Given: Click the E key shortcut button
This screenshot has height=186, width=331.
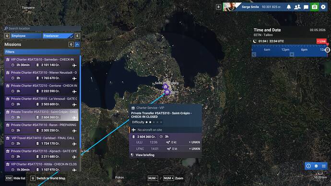Looking at the screenshot, I should coord(77,36).
